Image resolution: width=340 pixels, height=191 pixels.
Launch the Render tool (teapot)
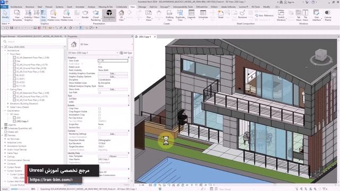(x=85, y=14)
